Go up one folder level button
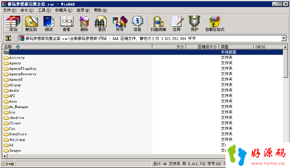Image resolution: width=290 pixels, height=168 pixels. [x=8, y=38]
